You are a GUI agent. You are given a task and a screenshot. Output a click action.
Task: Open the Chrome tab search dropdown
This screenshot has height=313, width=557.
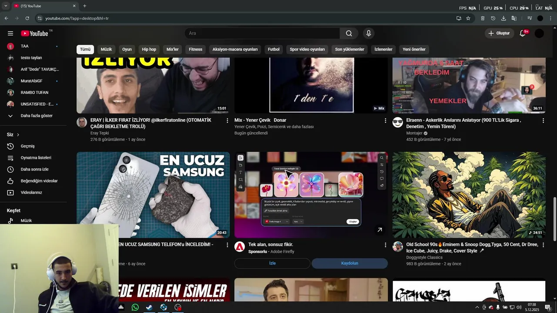[6, 6]
